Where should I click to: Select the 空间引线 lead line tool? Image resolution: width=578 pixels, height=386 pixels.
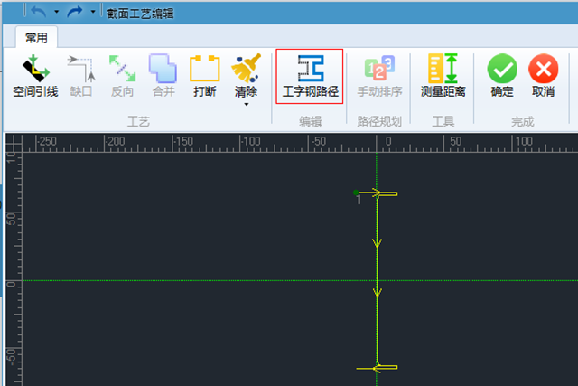35,75
